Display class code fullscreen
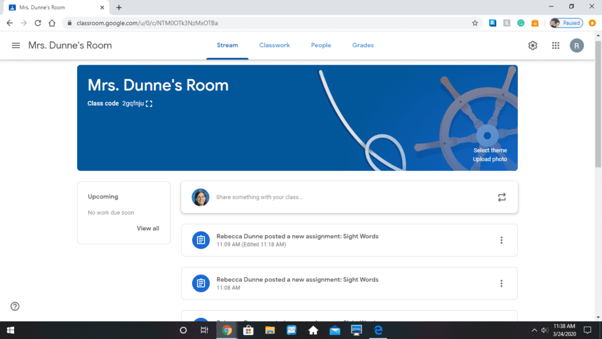This screenshot has height=339, width=602. pos(149,104)
